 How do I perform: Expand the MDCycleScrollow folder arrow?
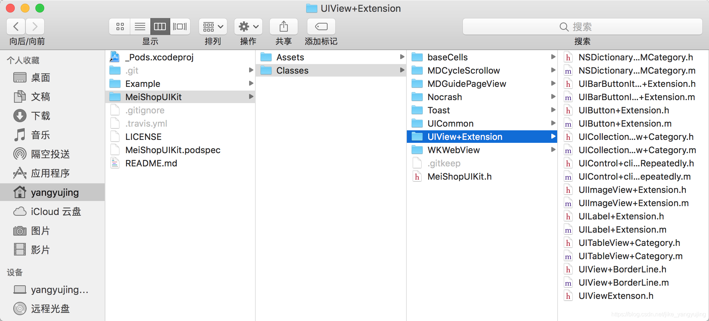pos(553,70)
